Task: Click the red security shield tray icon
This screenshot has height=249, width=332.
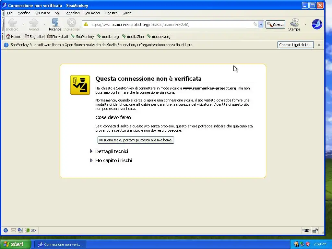Action: coord(308,244)
